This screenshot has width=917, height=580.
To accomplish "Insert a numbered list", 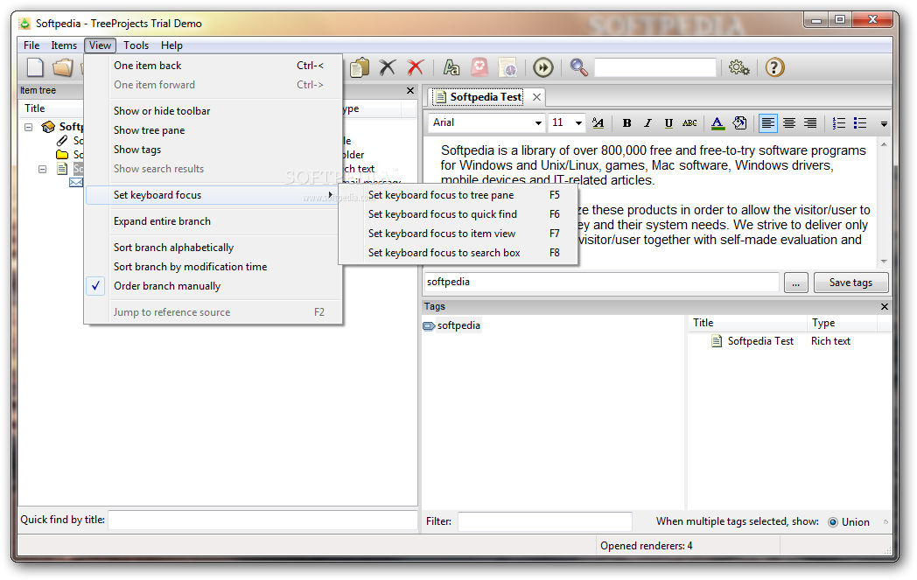I will [x=838, y=122].
